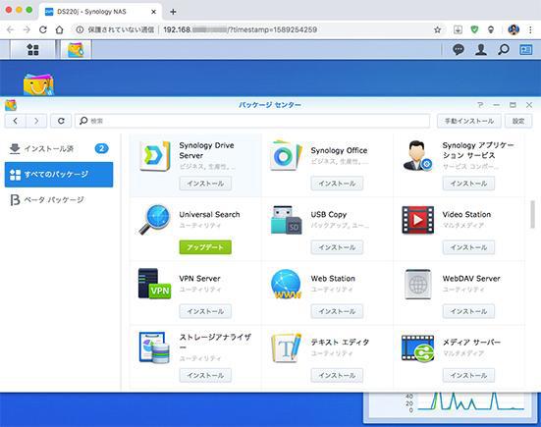The height and width of the screenshot is (427, 541).
Task: Click the Synology Drive Server icon
Action: click(155, 156)
